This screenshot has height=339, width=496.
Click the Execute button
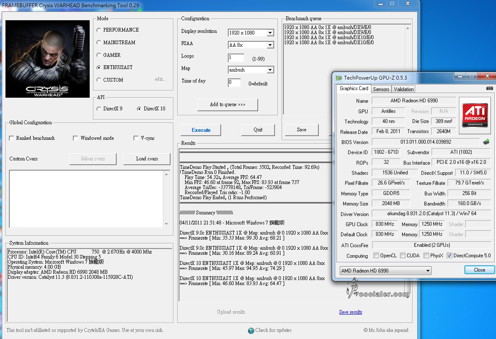(x=201, y=130)
